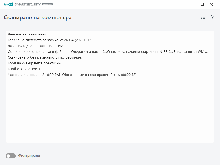Click the question mark Help icon
The image size is (220, 165).
coord(212,17)
